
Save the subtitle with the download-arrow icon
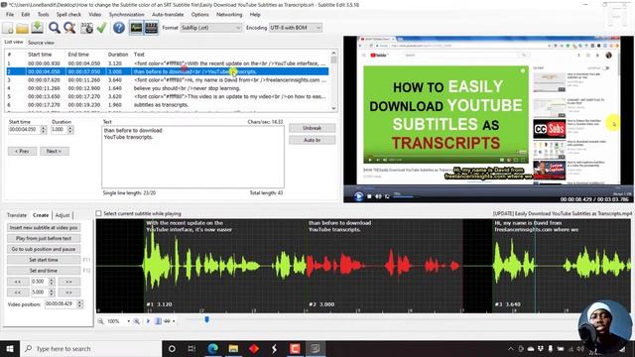[x=38, y=28]
